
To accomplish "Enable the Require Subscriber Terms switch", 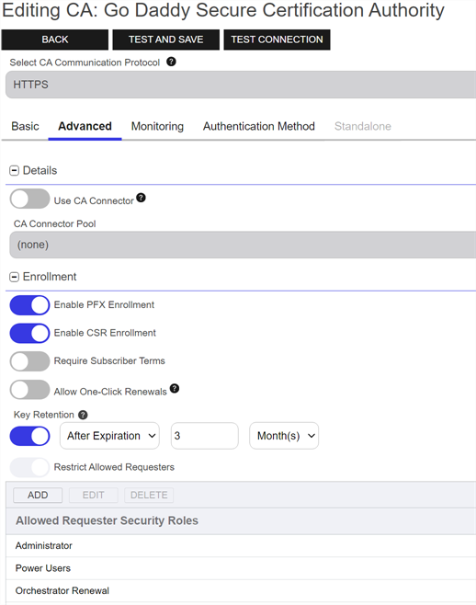I will click(x=29, y=361).
